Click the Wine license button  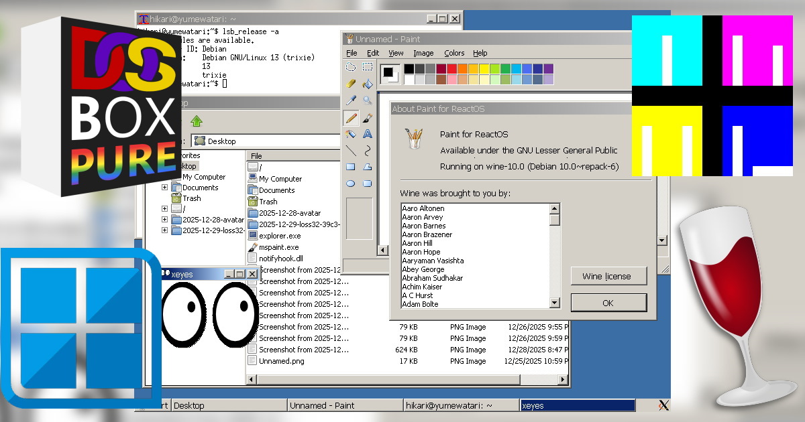pos(608,276)
